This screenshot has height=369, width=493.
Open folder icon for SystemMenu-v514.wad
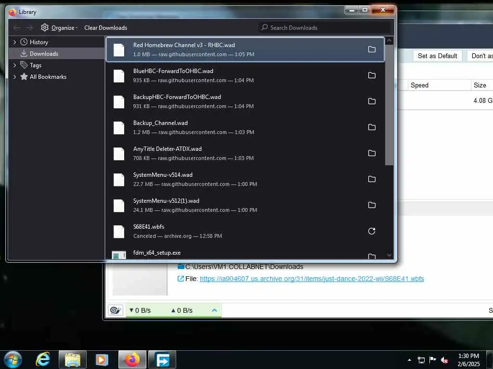pos(372,179)
